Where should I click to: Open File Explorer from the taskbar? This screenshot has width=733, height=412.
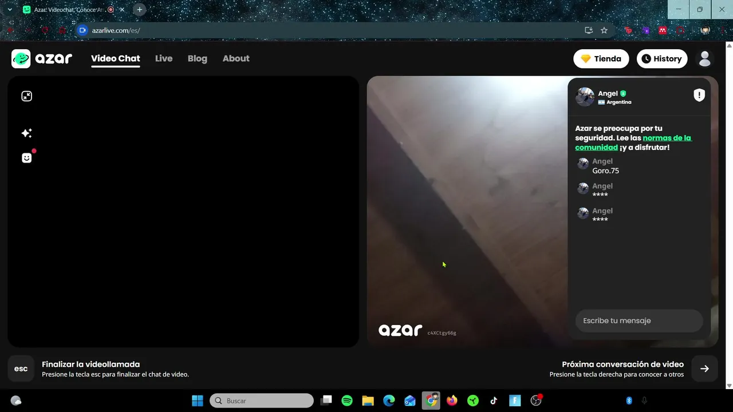[x=368, y=401]
